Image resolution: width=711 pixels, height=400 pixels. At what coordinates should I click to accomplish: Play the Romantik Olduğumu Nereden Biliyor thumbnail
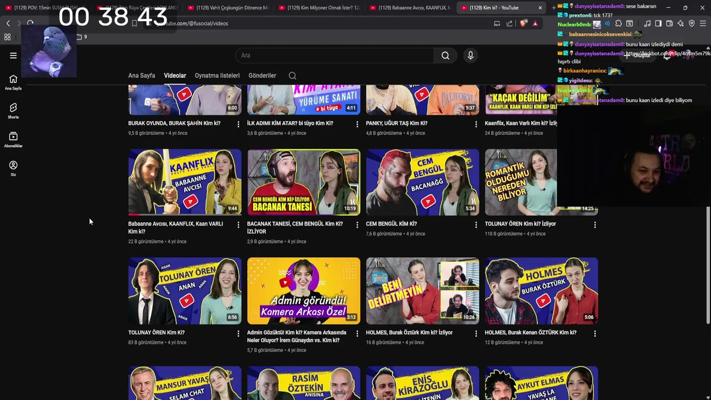coord(542,182)
